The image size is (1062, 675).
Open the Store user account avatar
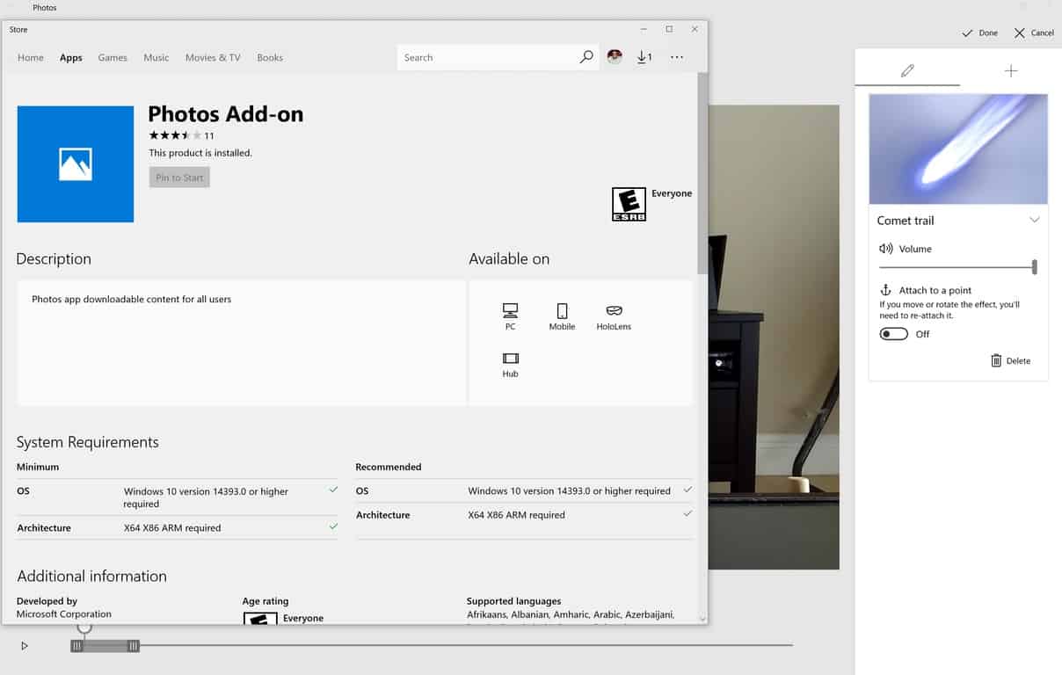615,57
